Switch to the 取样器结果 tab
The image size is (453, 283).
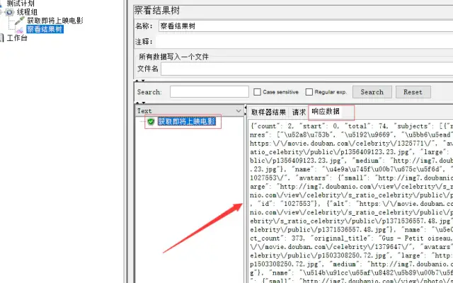click(268, 112)
